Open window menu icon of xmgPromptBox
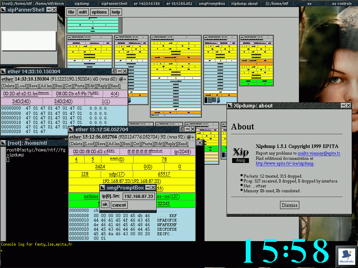Screen dimensions: 358x268 point(103,188)
